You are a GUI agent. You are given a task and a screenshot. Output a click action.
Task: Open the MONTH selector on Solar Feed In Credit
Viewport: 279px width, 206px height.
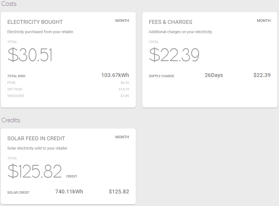point(122,137)
